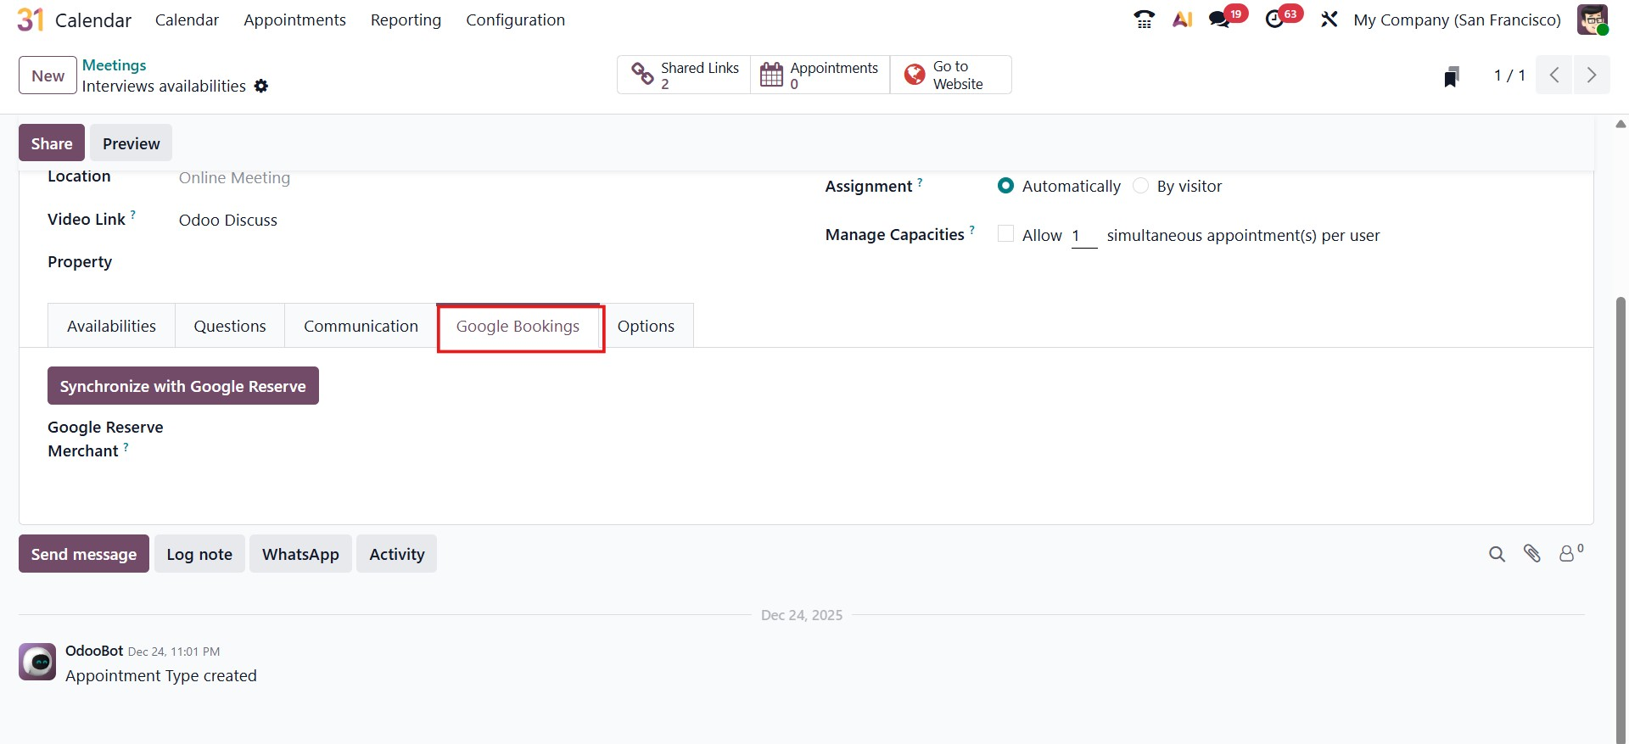Click the 1 / 1 pager counter

click(1509, 76)
